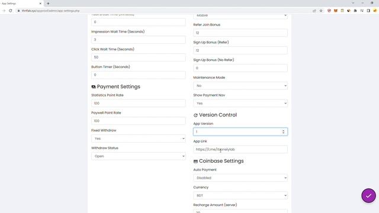This screenshot has height=213, width=379.
Task: Open a new browser tab
Action: point(48,4)
